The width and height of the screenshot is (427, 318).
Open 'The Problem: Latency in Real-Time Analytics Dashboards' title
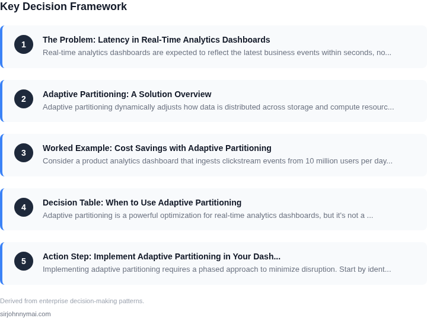click(157, 40)
